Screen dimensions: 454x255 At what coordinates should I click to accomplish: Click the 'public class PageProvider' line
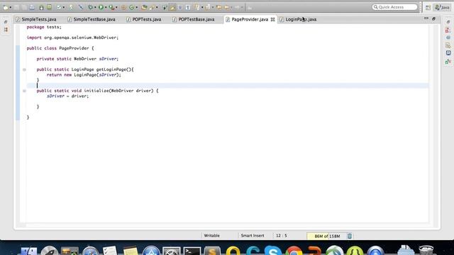pos(60,48)
